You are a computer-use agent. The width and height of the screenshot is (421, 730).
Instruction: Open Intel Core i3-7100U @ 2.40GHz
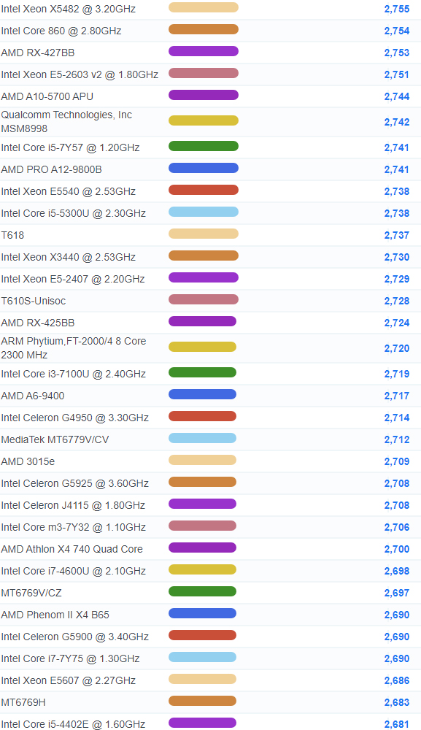click(74, 374)
